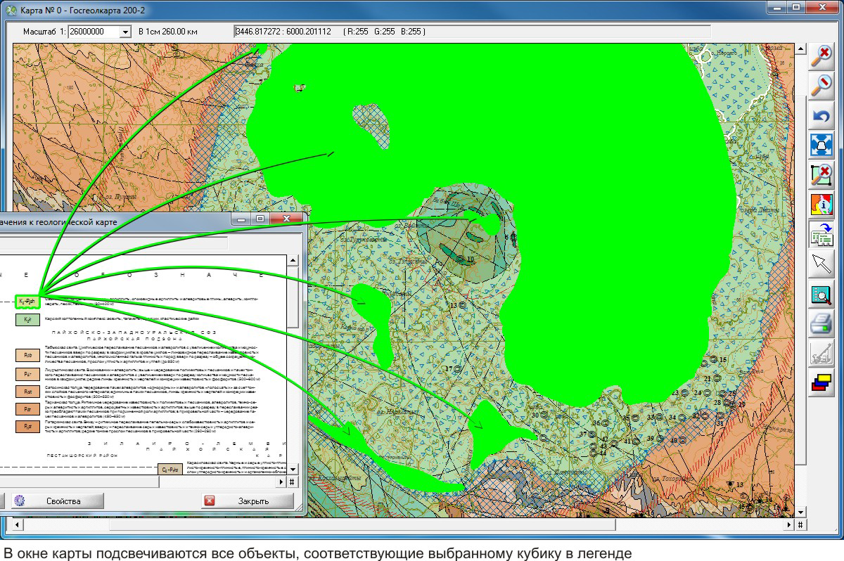The height and width of the screenshot is (561, 844).
Task: Select the P1tr legend swatch
Action: click(27, 408)
